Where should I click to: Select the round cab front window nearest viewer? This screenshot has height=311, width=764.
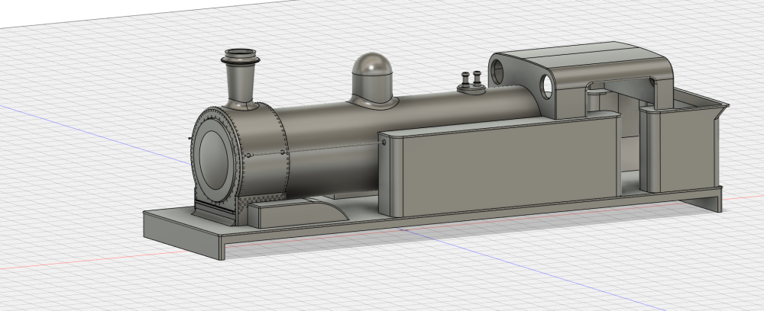(x=547, y=86)
